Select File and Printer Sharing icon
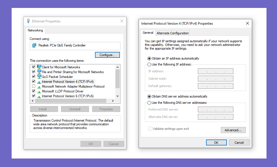 click(x=39, y=72)
